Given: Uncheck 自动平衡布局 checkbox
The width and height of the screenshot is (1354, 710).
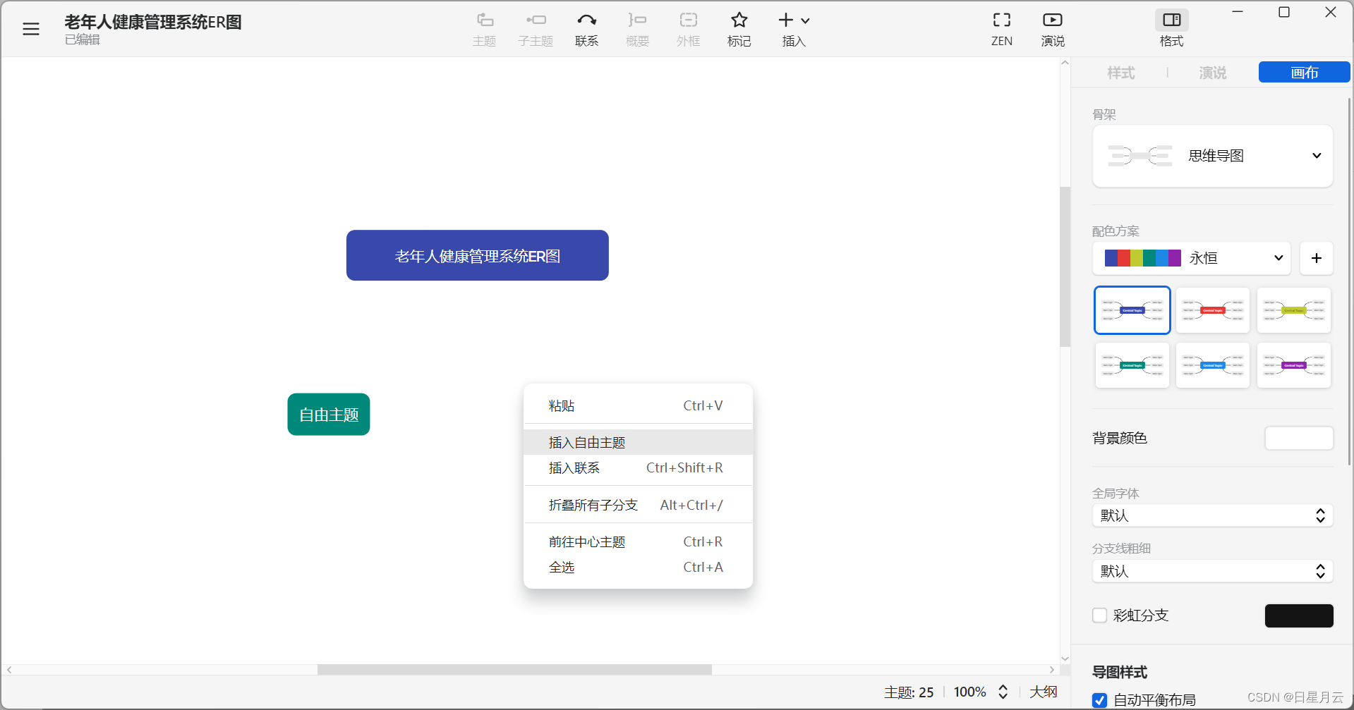Looking at the screenshot, I should pos(1099,700).
